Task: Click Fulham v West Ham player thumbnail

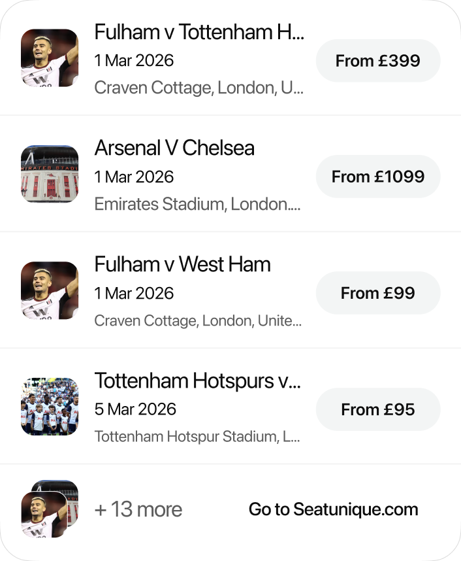Action: 50,290
